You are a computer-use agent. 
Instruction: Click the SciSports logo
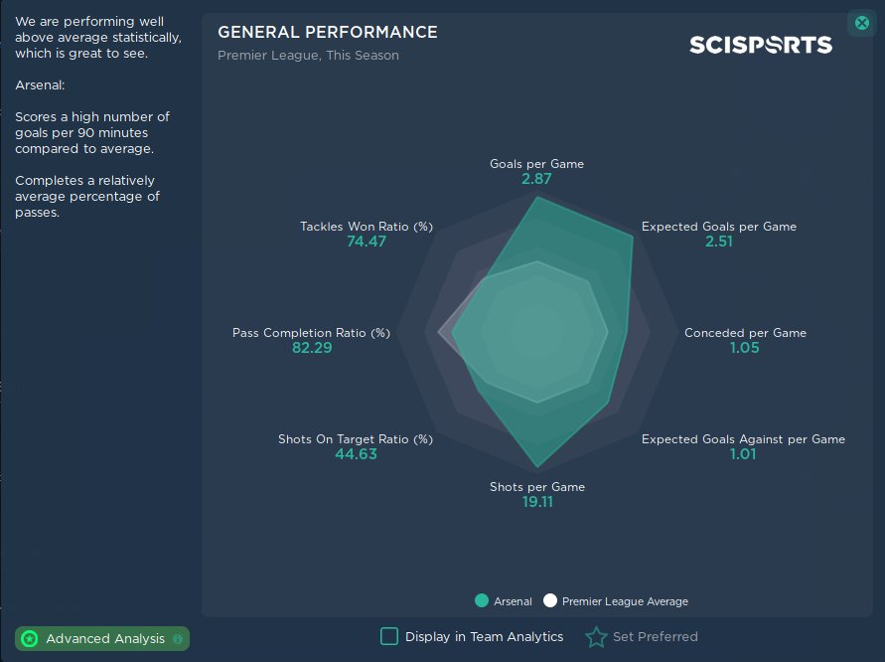[x=761, y=45]
